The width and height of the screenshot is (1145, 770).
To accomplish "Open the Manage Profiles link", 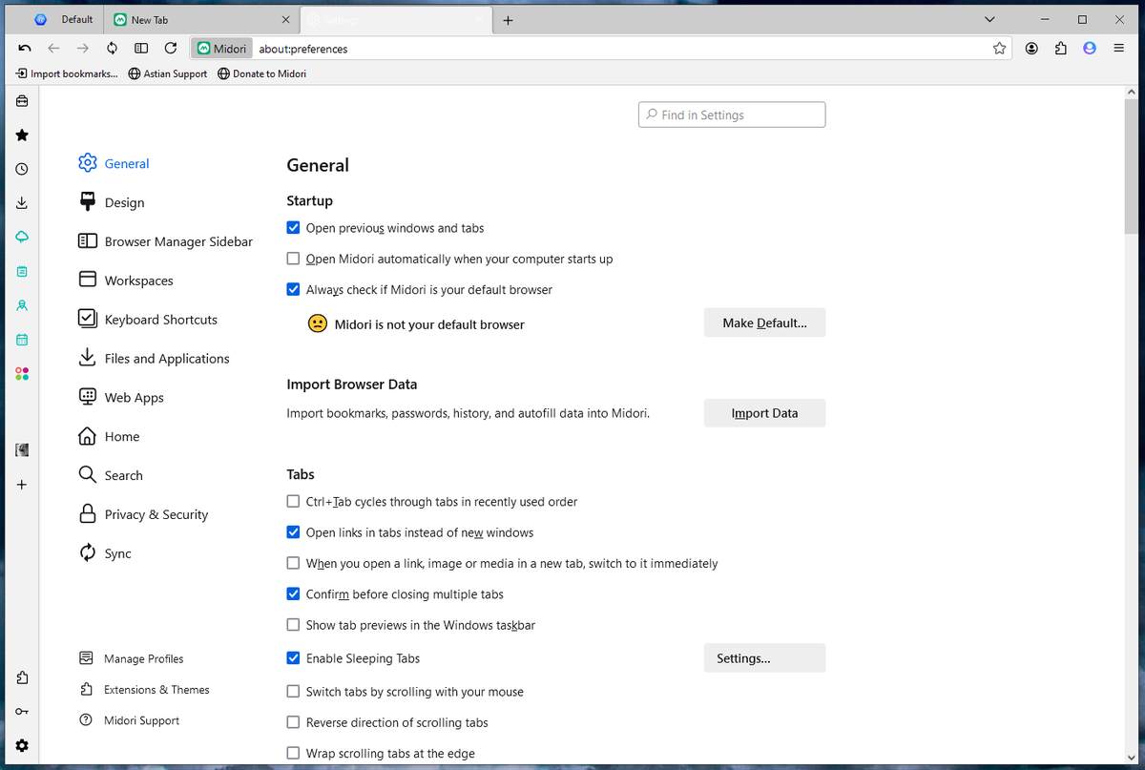I will (x=132, y=658).
